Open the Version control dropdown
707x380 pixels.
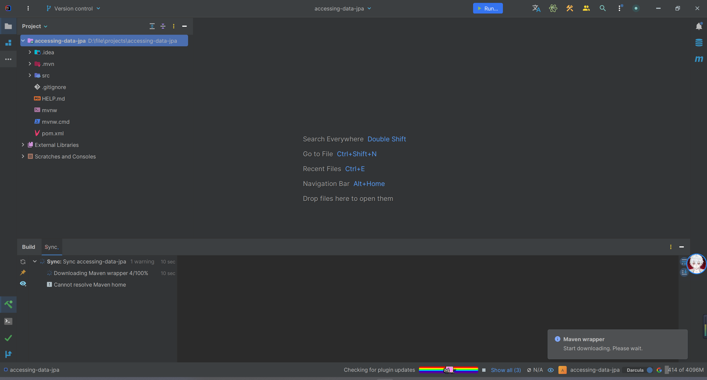tap(73, 9)
